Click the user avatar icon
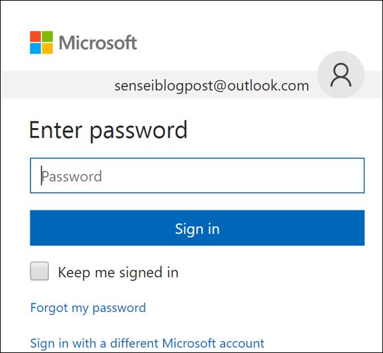Image resolution: width=383 pixels, height=353 pixels. pos(341,75)
